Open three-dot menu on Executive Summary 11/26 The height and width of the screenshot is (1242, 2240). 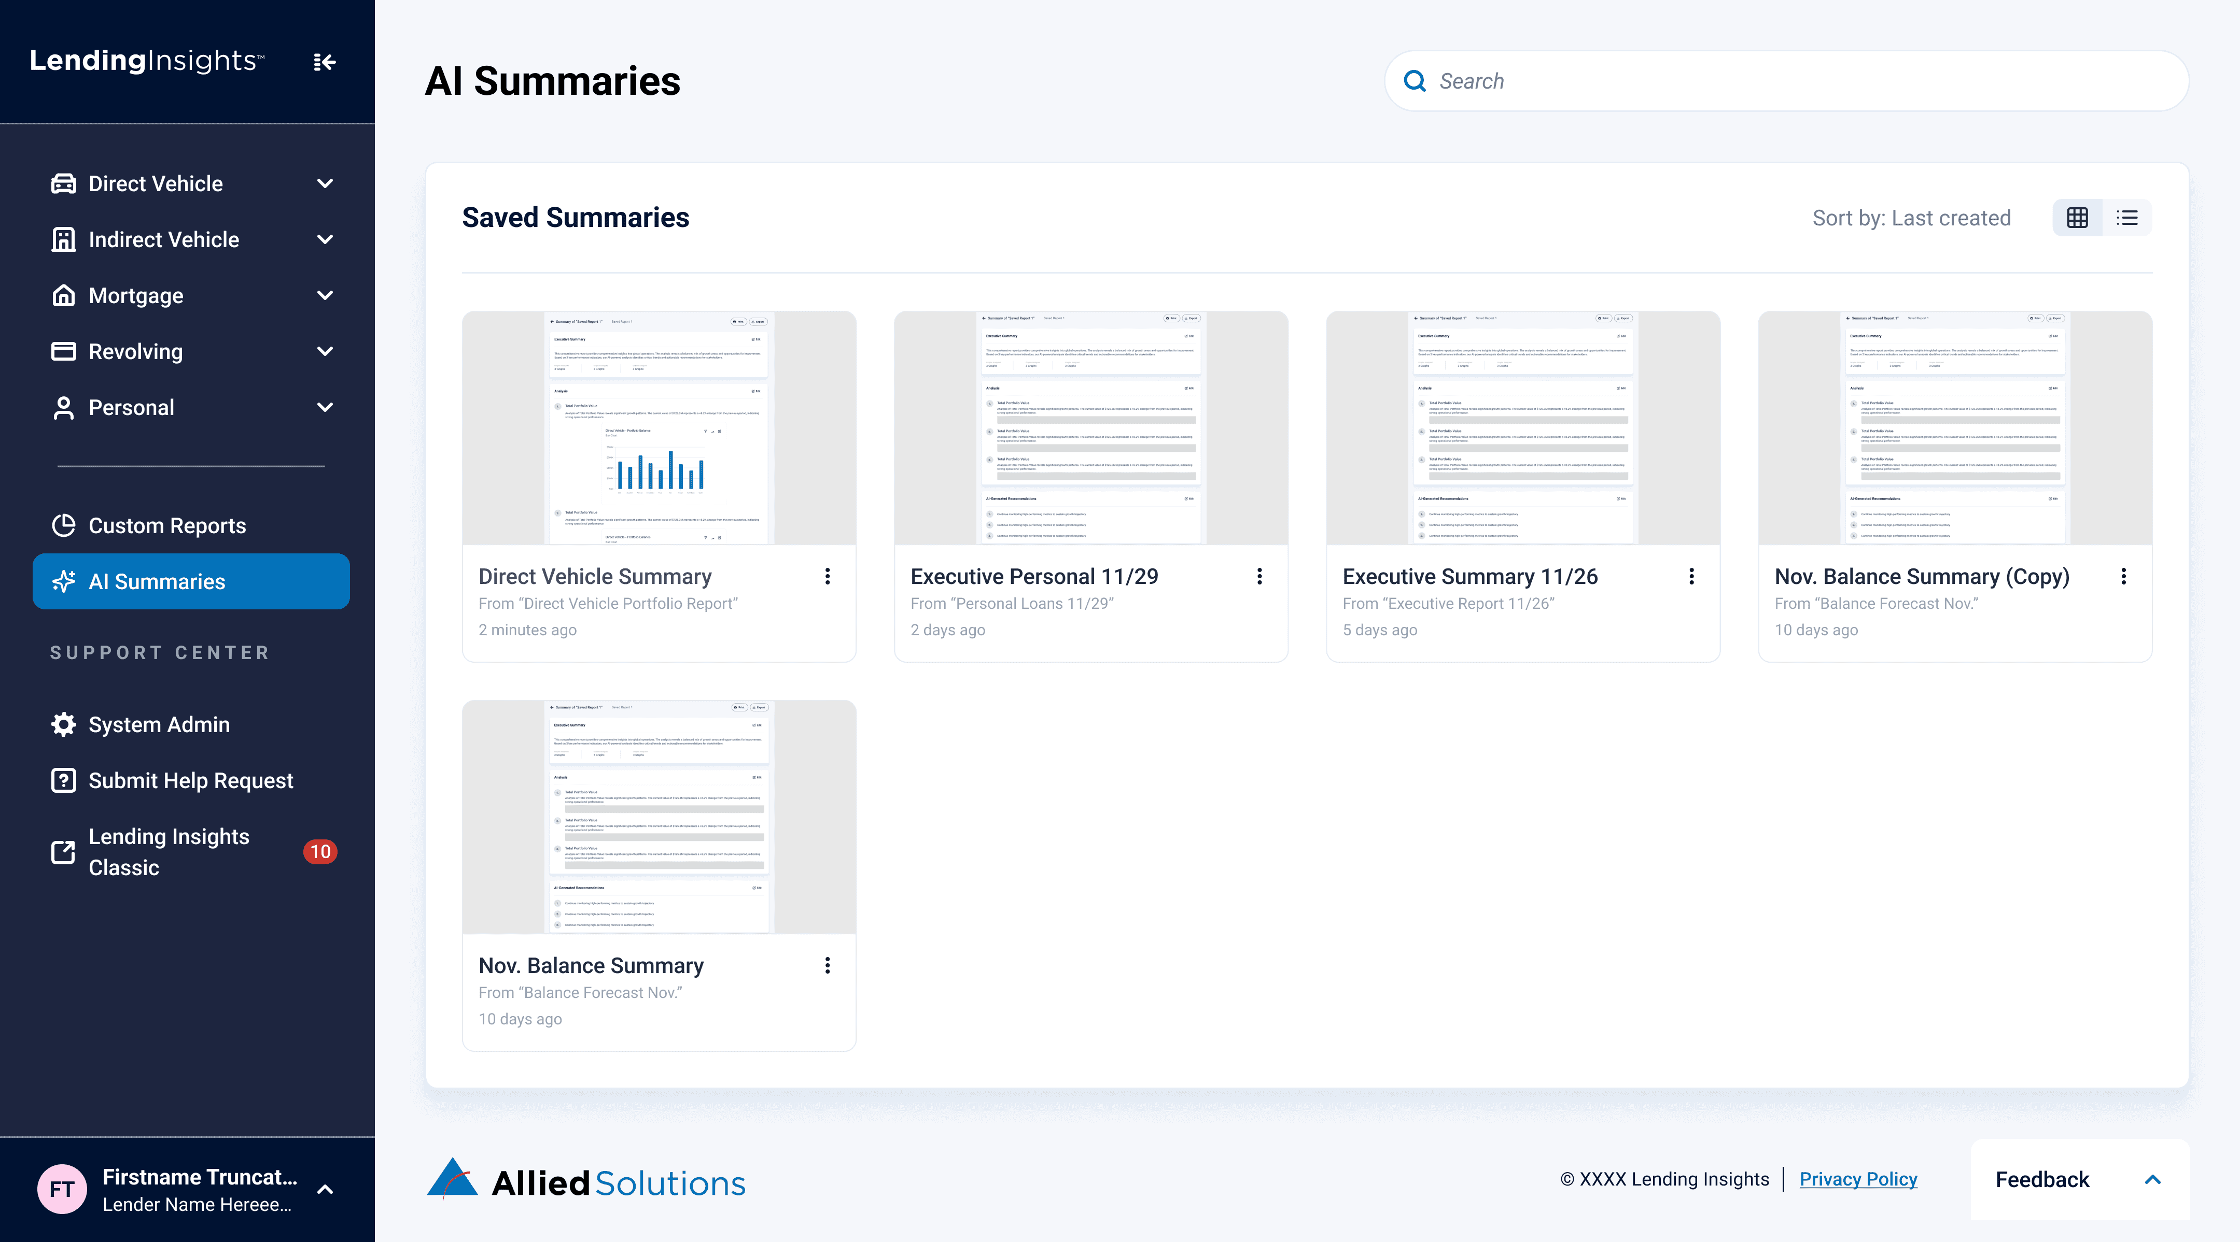[x=1691, y=576]
